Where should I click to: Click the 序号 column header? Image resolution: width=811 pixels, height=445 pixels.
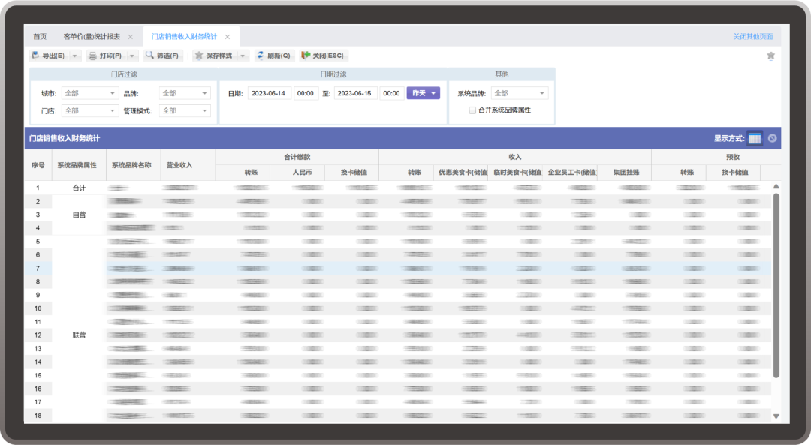click(x=38, y=165)
